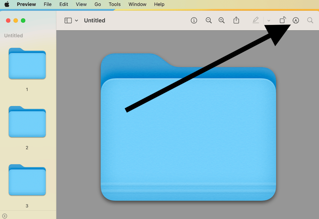Zoom in with the magnifier plus icon
Image resolution: width=319 pixels, height=219 pixels.
(x=222, y=20)
